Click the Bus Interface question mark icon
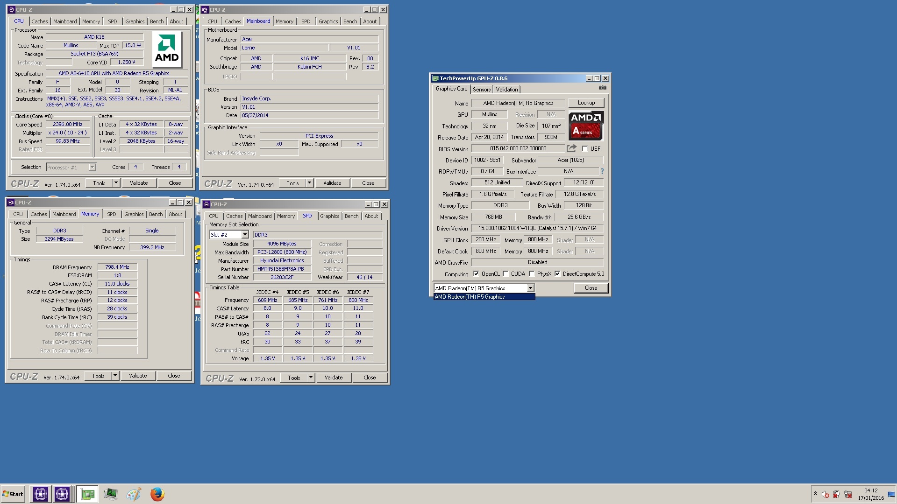This screenshot has height=504, width=897. (x=602, y=171)
